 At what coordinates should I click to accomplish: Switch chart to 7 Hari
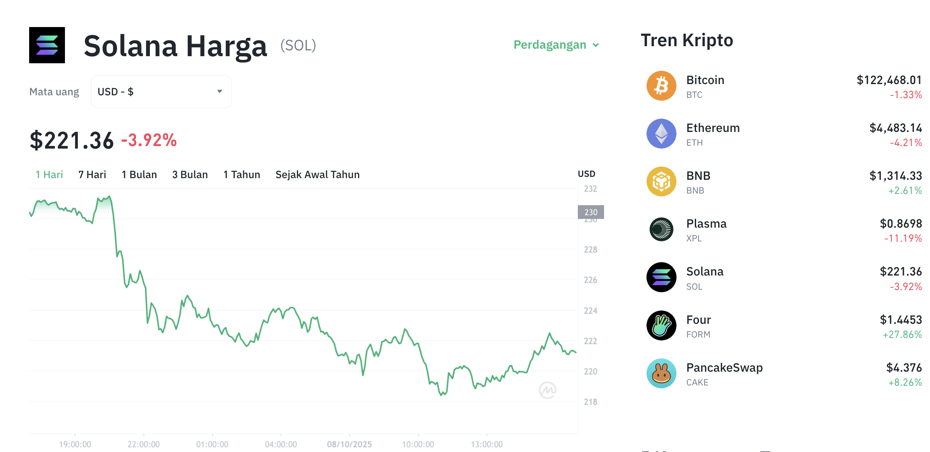click(92, 175)
